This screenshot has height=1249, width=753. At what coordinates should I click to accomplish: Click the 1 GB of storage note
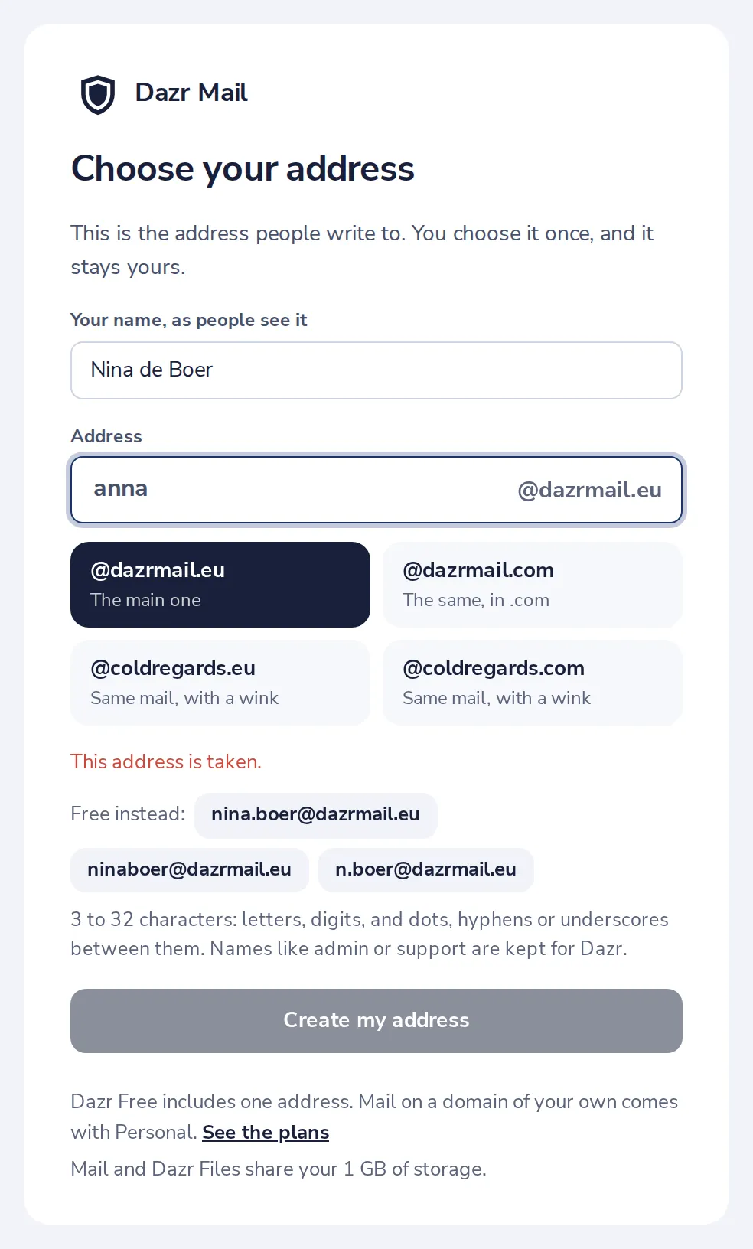pyautogui.click(x=279, y=1169)
